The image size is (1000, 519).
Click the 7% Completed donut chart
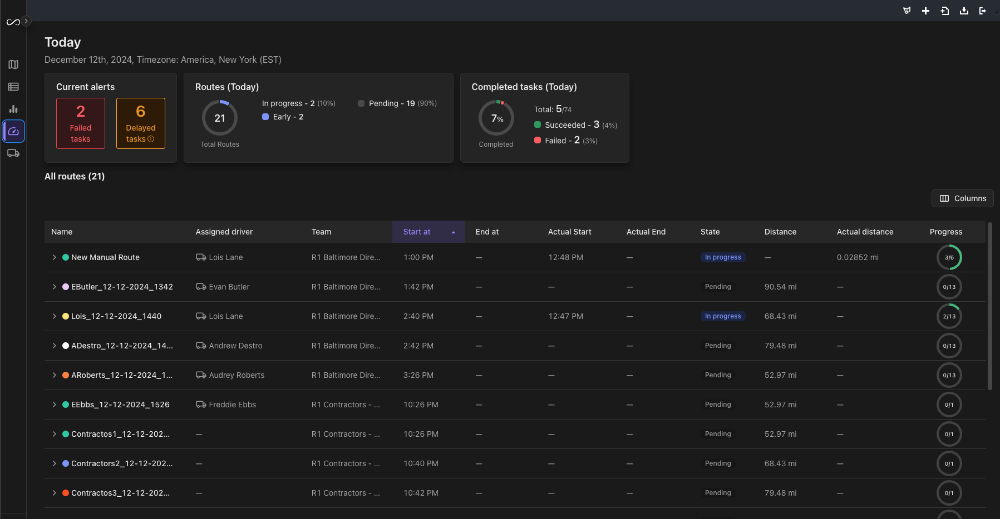pyautogui.click(x=496, y=118)
